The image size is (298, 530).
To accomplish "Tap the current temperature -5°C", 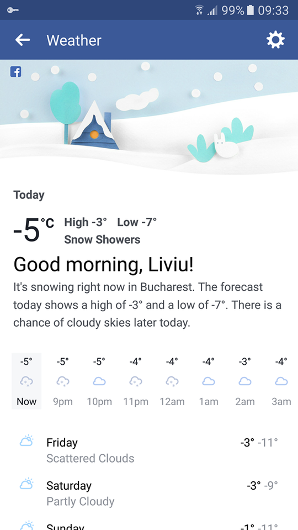I will tap(34, 229).
